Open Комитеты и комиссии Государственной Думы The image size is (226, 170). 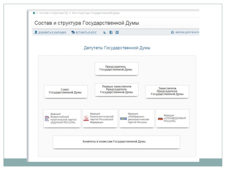[x=116, y=142]
